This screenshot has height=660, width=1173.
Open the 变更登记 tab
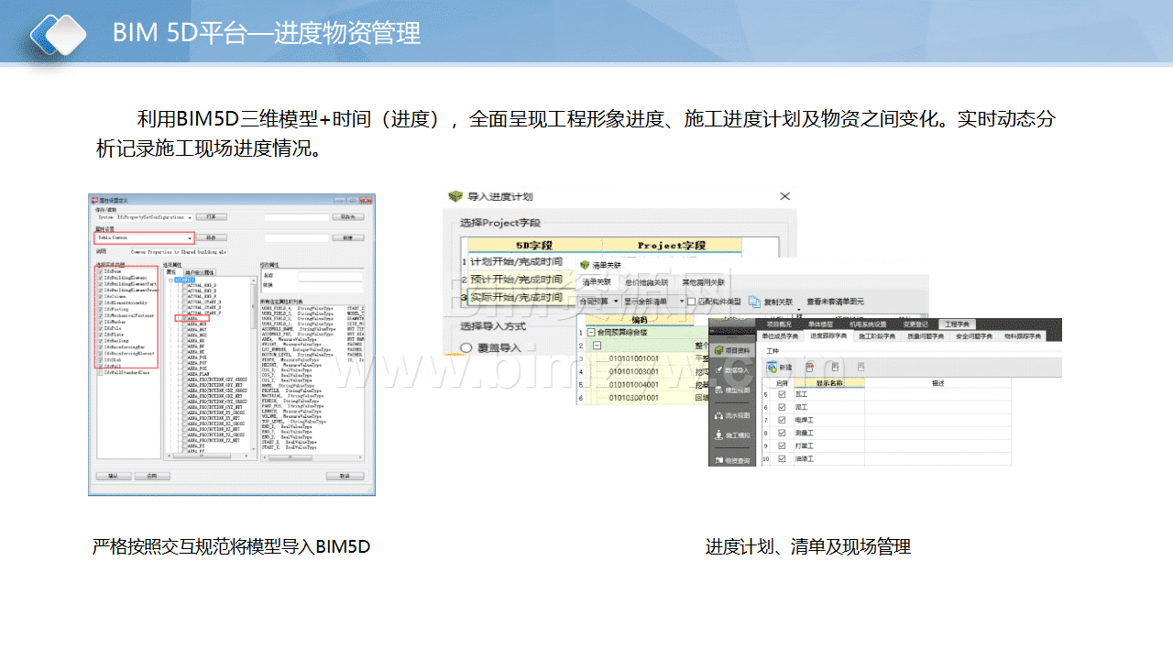coord(915,324)
